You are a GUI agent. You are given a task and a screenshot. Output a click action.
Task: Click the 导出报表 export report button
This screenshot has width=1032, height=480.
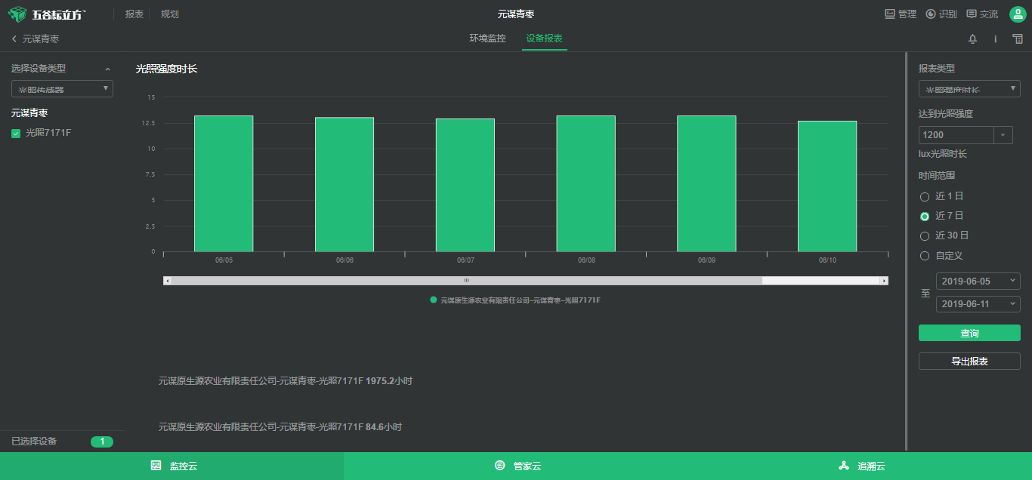pyautogui.click(x=969, y=362)
